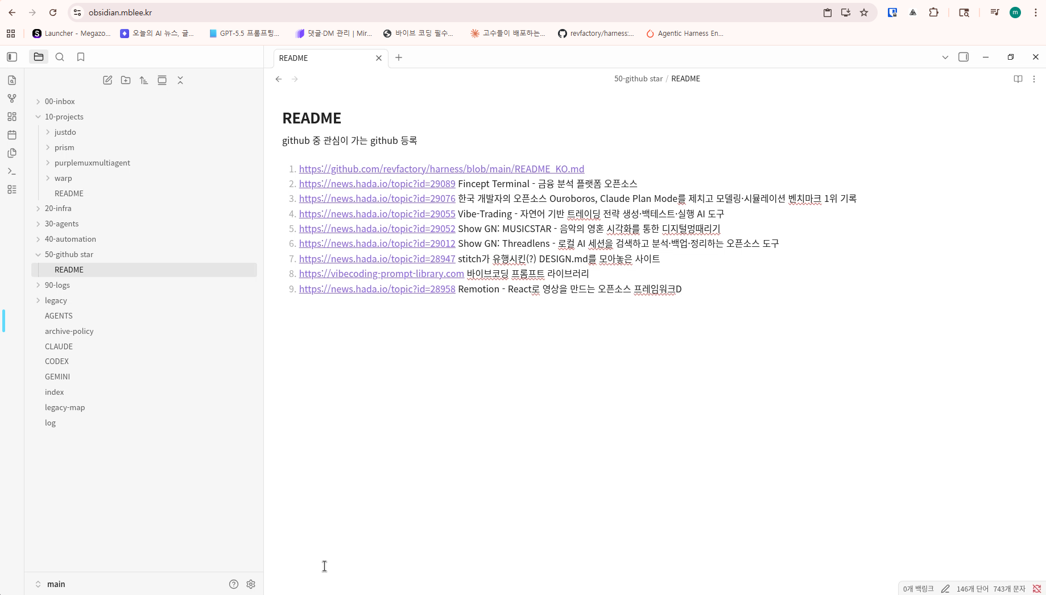Viewport: 1046px width, 595px height.
Task: Click the editing mode pencil in status bar
Action: [945, 589]
